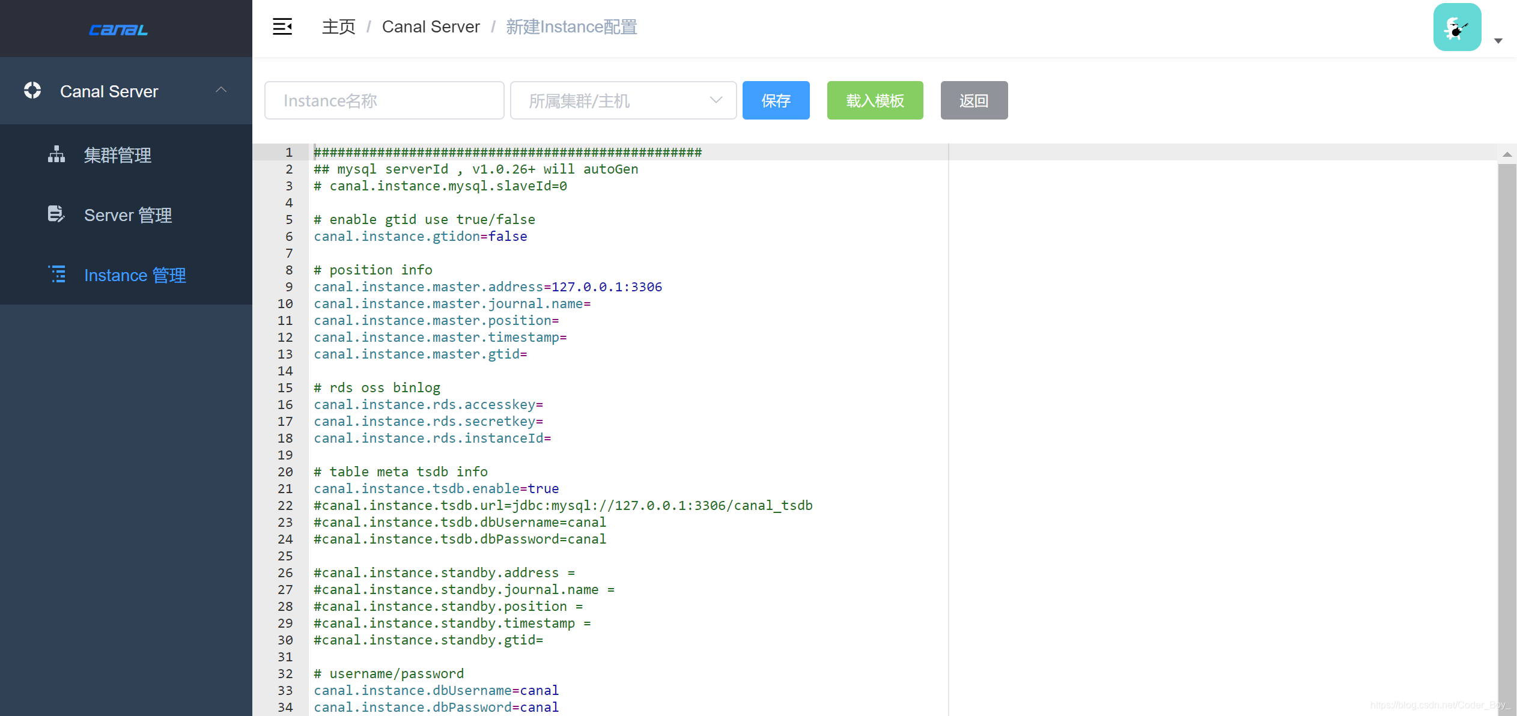Click the editor vertical scrollbar track
The height and width of the screenshot is (716, 1517).
pos(1507,438)
